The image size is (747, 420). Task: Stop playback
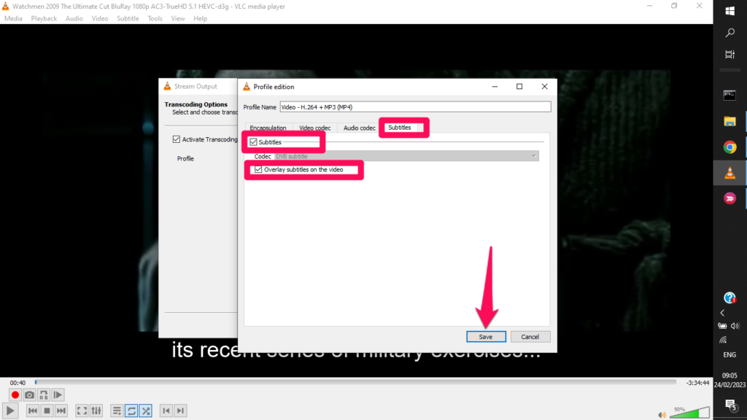(x=47, y=411)
